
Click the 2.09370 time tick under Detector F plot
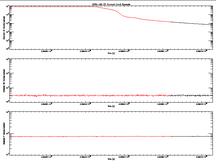tap(202, 157)
